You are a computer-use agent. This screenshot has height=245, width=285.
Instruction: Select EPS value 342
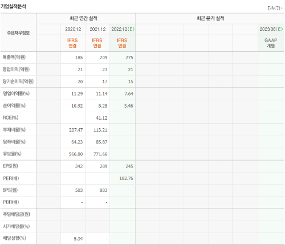point(79,166)
